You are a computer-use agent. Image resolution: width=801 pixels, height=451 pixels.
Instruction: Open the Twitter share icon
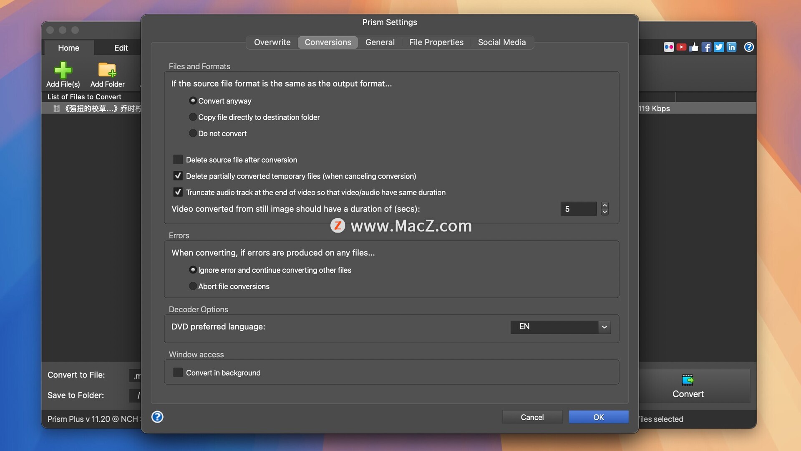point(719,47)
